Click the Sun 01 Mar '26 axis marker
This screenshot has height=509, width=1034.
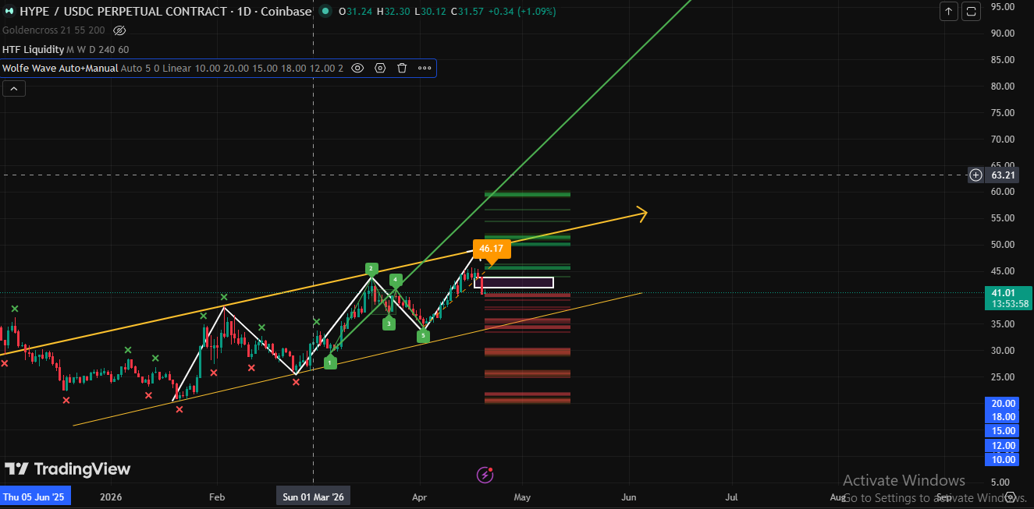[313, 496]
